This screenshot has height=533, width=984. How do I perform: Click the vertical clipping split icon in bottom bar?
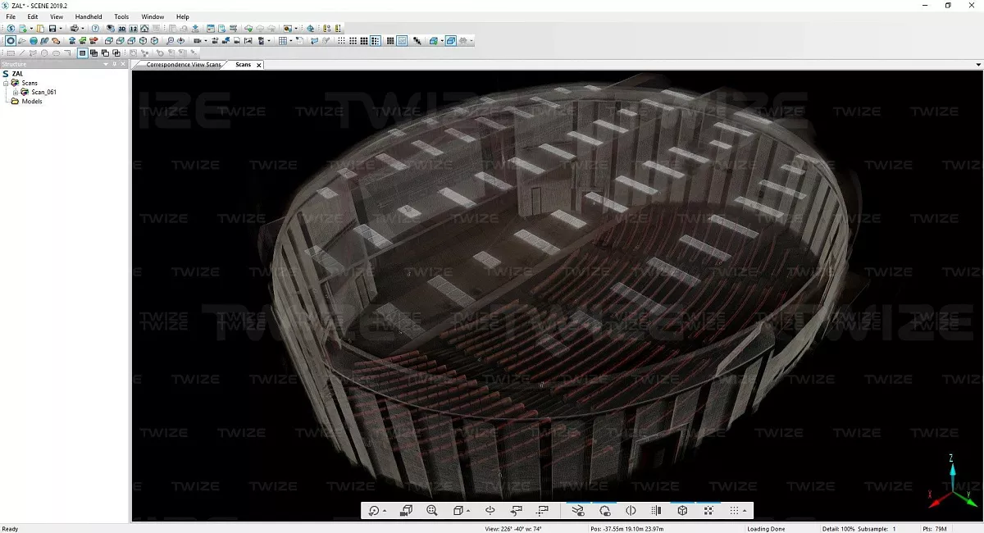631,511
